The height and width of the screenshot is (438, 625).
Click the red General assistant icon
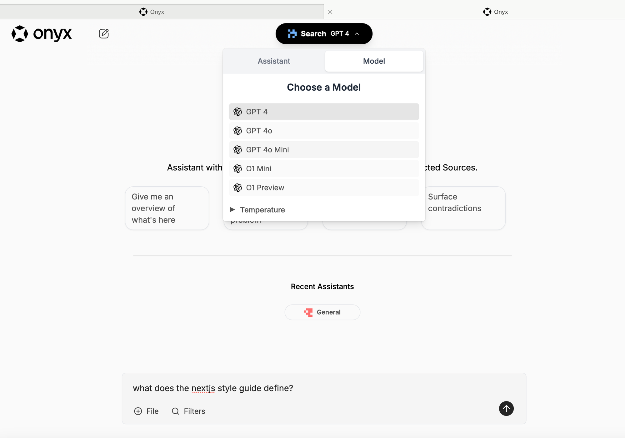tap(308, 312)
